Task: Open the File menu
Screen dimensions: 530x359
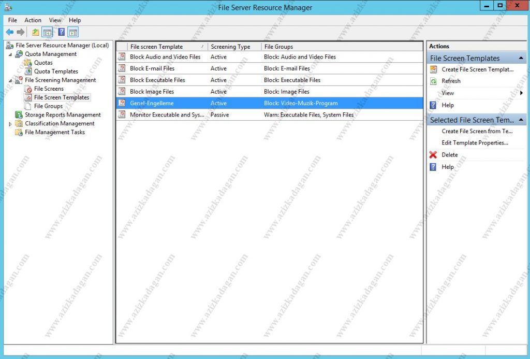Action: pyautogui.click(x=12, y=20)
